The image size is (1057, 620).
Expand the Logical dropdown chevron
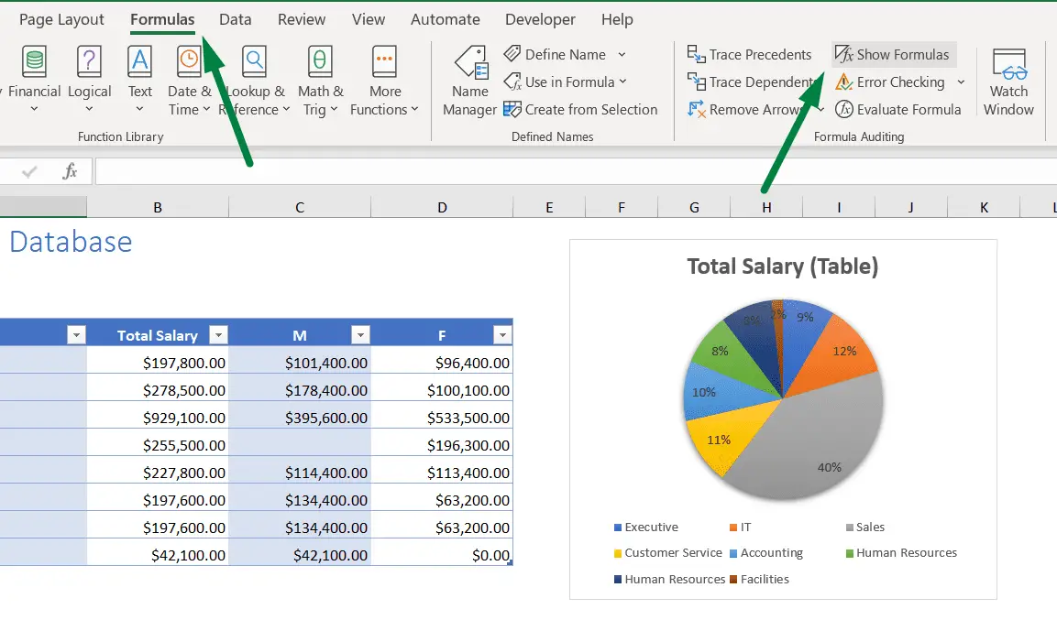coord(89,109)
